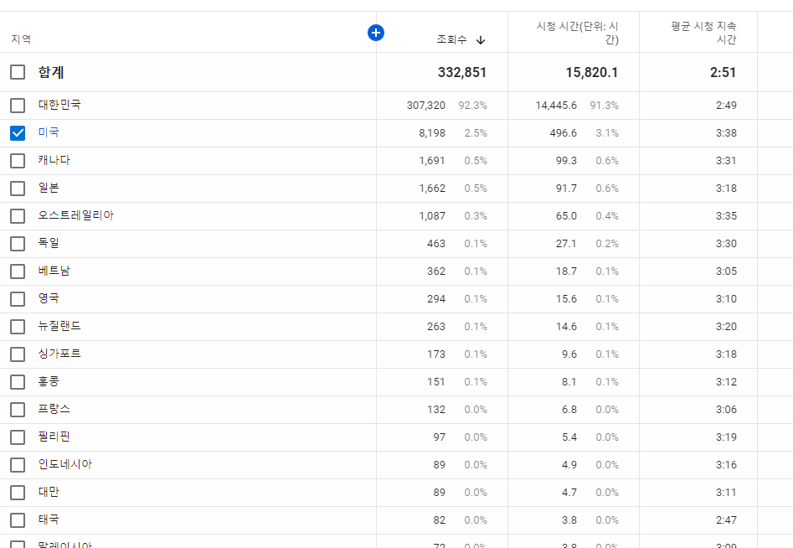The width and height of the screenshot is (793, 548).
Task: Open the 대한민국 region name
Action: point(59,105)
